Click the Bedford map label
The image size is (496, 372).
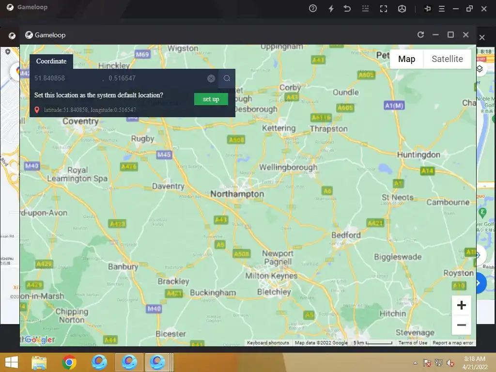click(x=346, y=235)
